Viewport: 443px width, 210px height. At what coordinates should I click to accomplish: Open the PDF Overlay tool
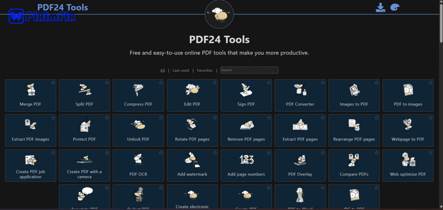pos(300,166)
